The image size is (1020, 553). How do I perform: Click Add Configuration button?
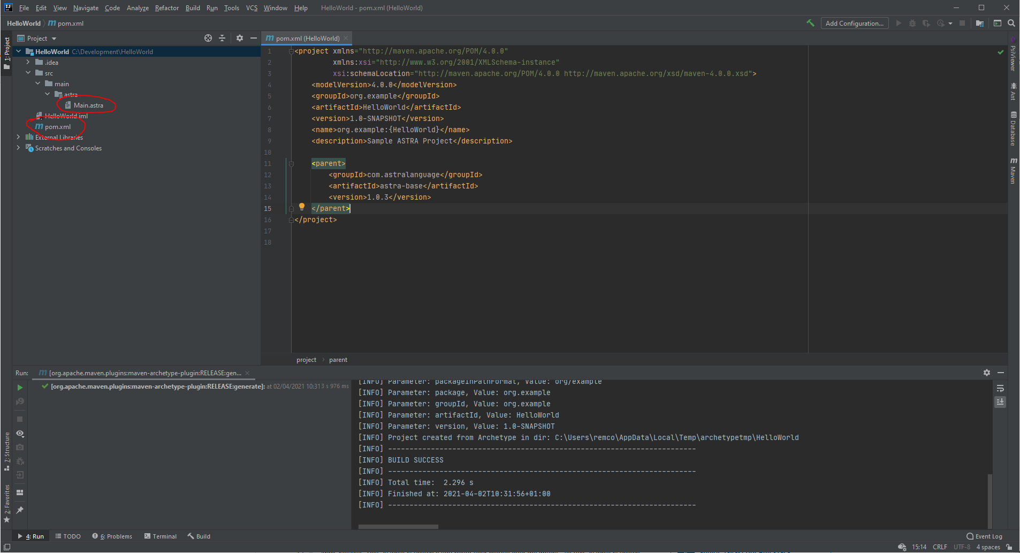855,23
